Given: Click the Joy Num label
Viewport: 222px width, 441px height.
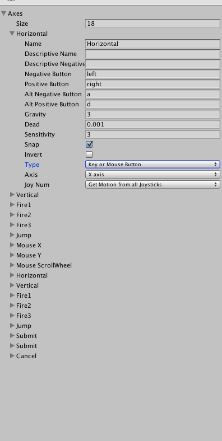Looking at the screenshot, I should pos(37,185).
